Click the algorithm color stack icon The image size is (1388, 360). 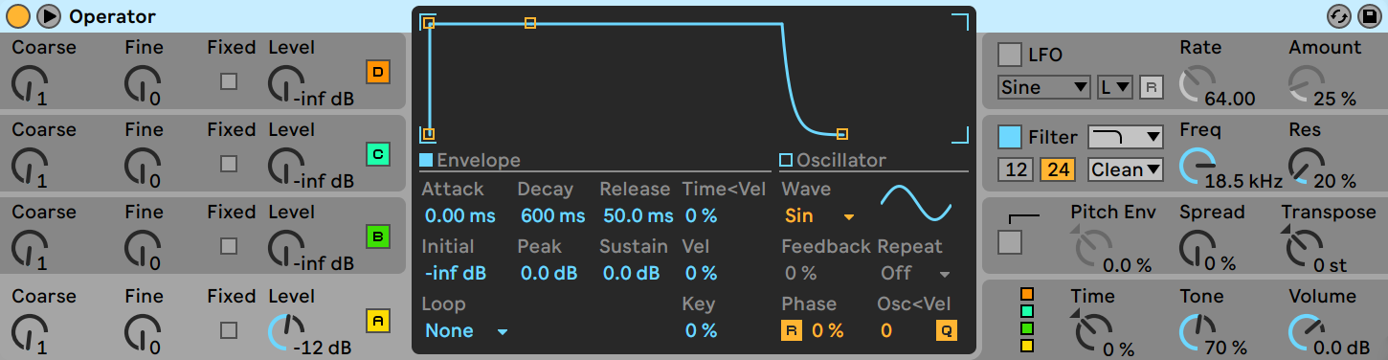(1027, 320)
